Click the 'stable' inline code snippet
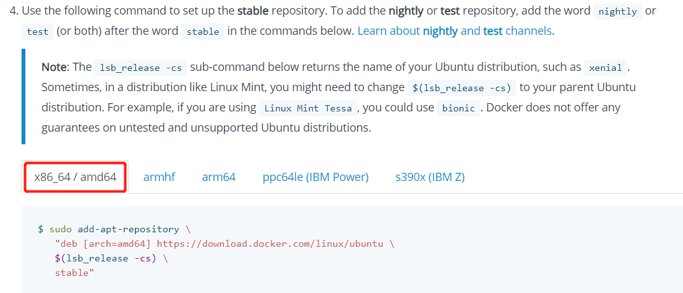 click(202, 32)
